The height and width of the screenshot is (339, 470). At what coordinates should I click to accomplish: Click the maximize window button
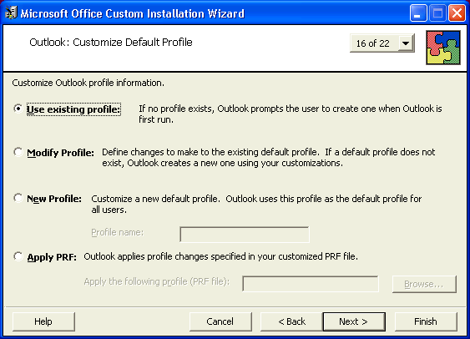437,13
